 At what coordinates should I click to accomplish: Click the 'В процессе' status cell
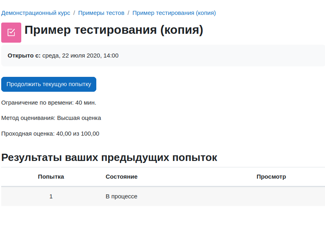tap(122, 196)
